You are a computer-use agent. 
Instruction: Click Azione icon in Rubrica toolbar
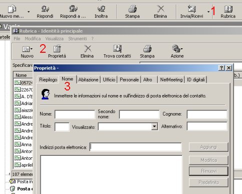pos(176,49)
